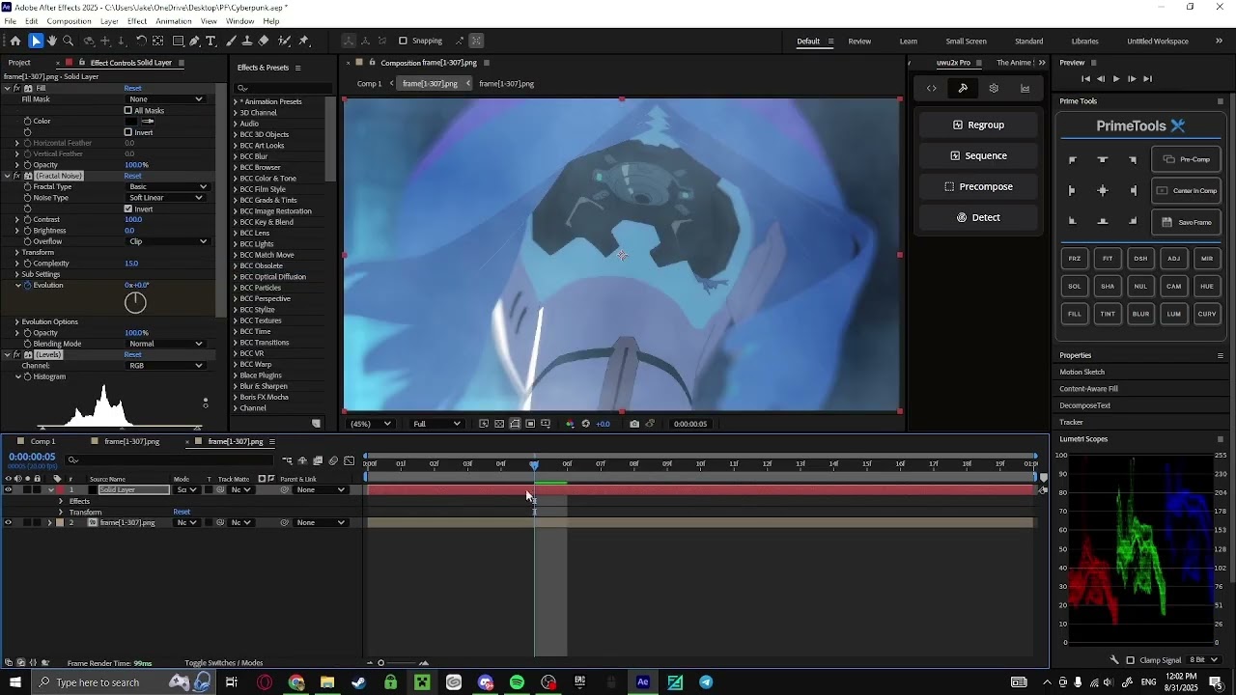Select the Hand tool
Viewport: 1236px width, 695px height.
click(52, 41)
